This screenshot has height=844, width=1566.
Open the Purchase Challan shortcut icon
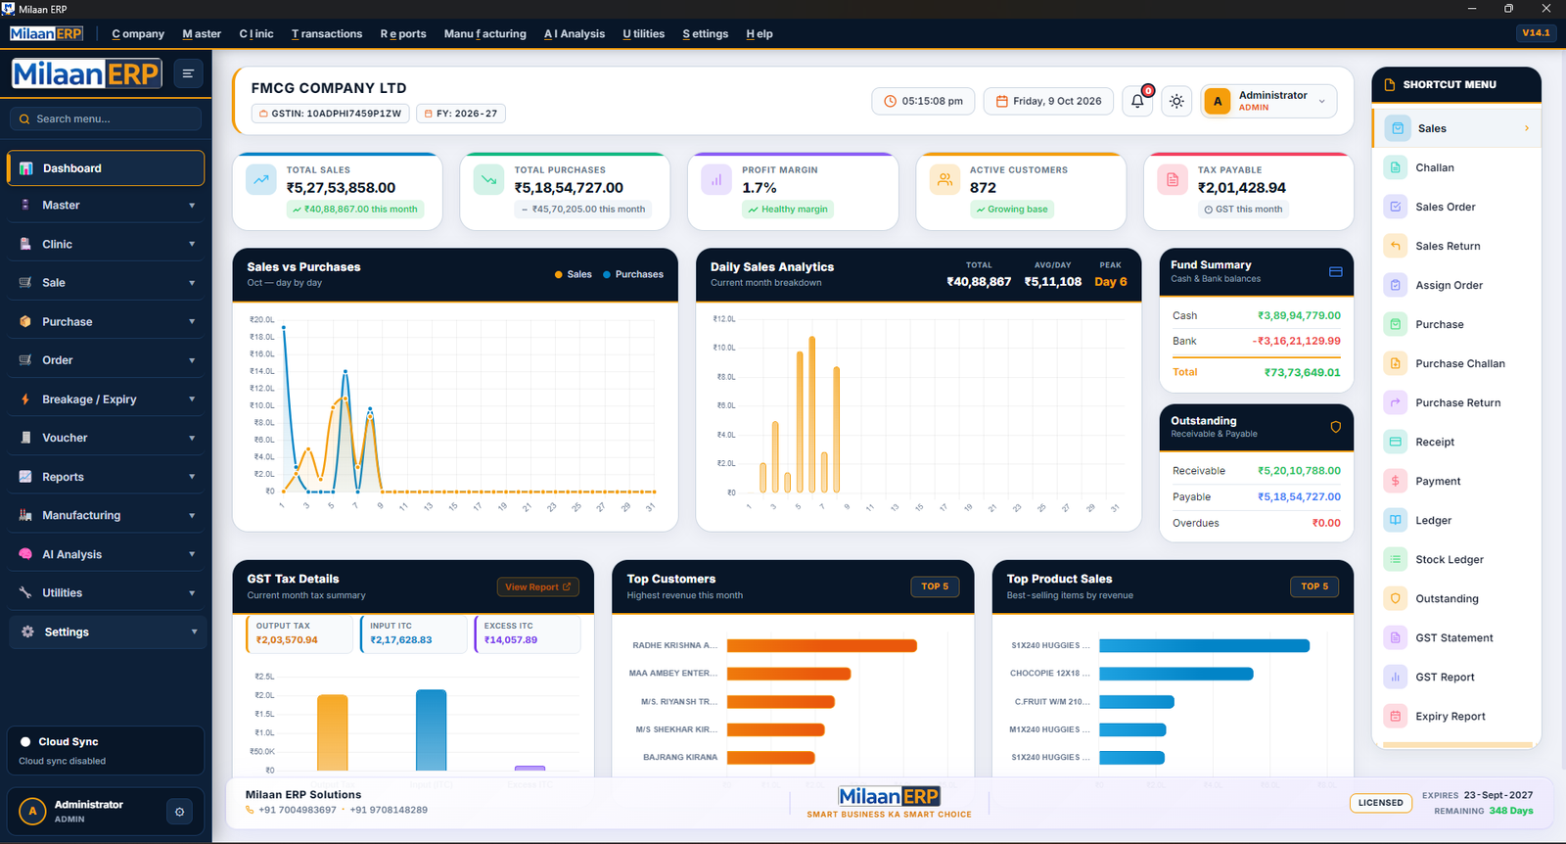point(1396,363)
